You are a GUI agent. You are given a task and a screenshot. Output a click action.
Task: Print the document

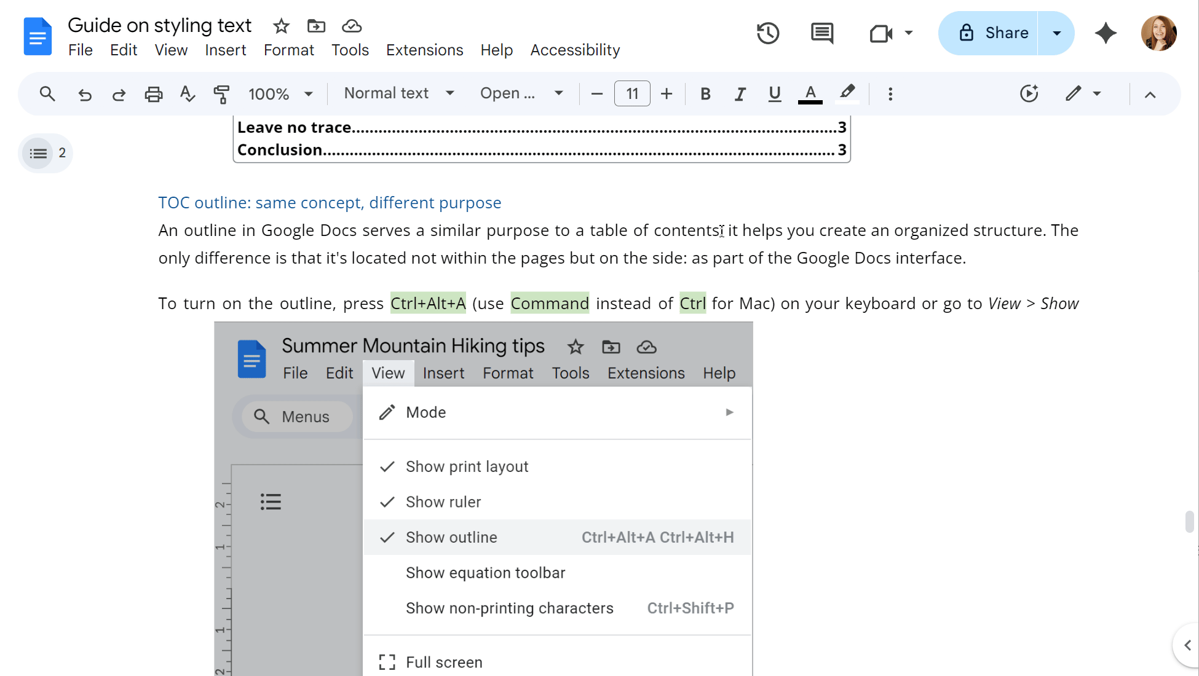coord(154,94)
